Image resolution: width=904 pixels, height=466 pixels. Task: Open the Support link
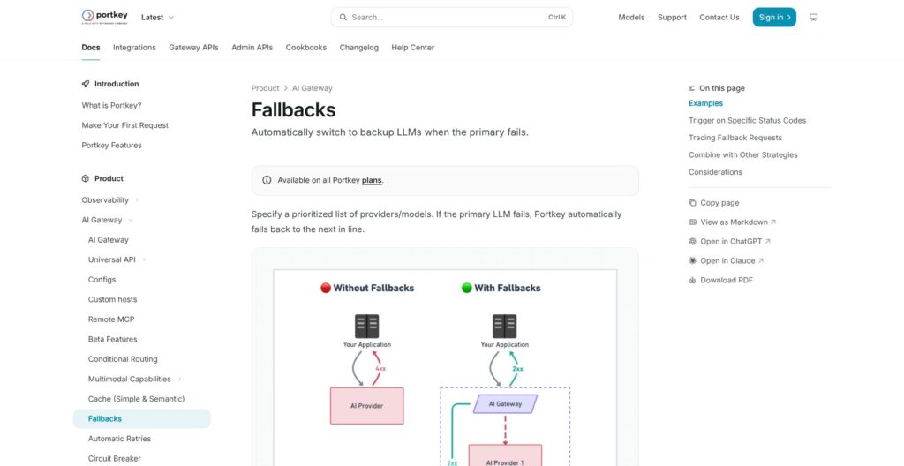coord(672,18)
